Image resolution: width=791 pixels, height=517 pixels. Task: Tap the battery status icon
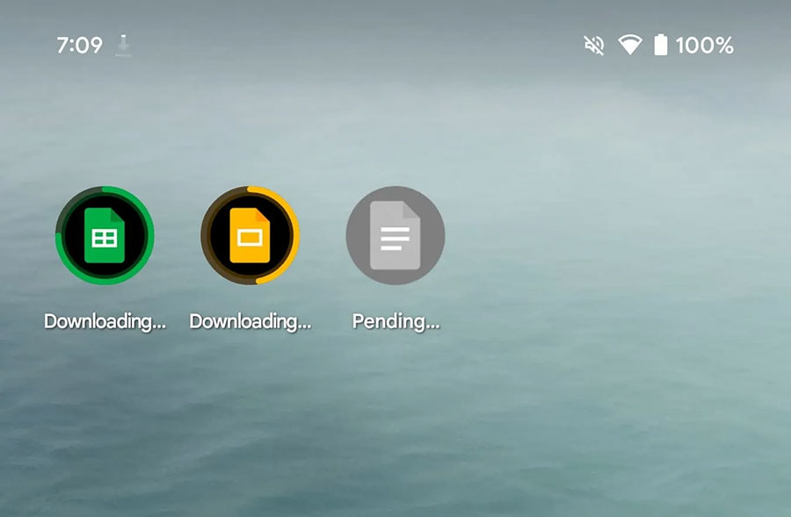pyautogui.click(x=661, y=45)
